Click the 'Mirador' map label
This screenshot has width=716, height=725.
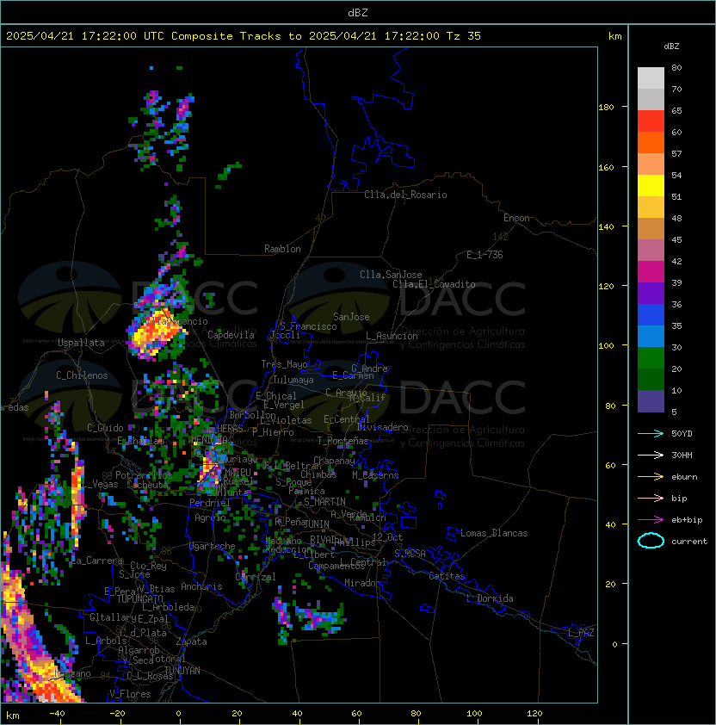coord(362,583)
